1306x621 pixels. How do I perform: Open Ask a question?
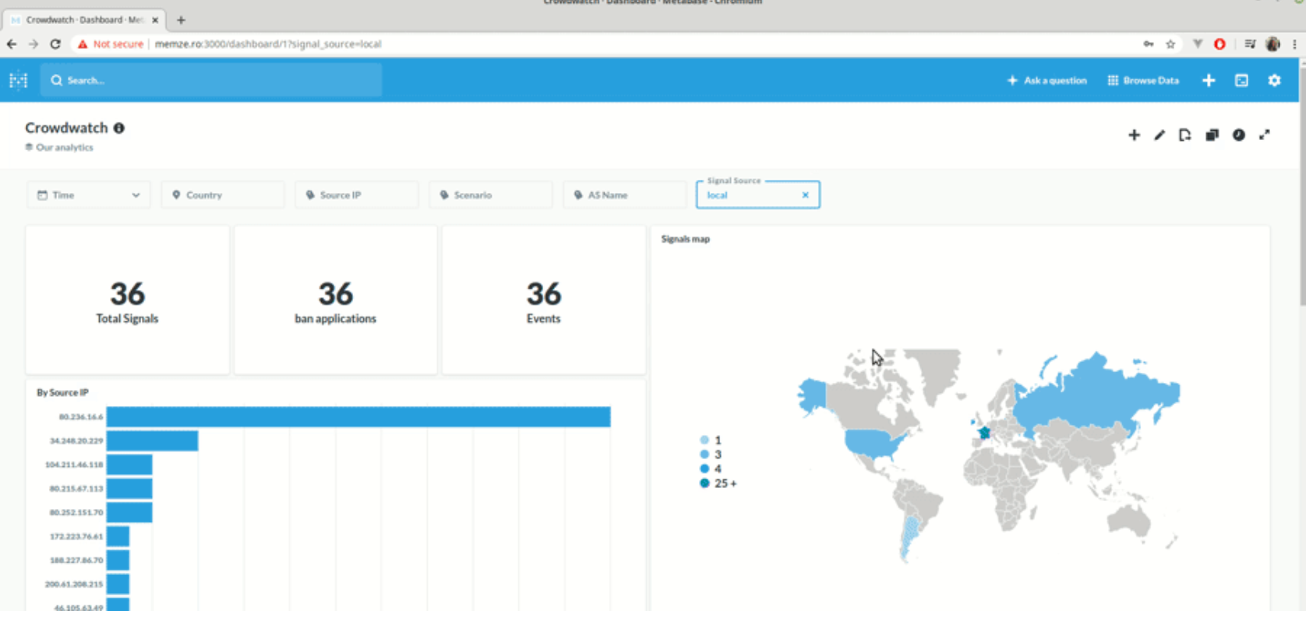(x=1047, y=80)
